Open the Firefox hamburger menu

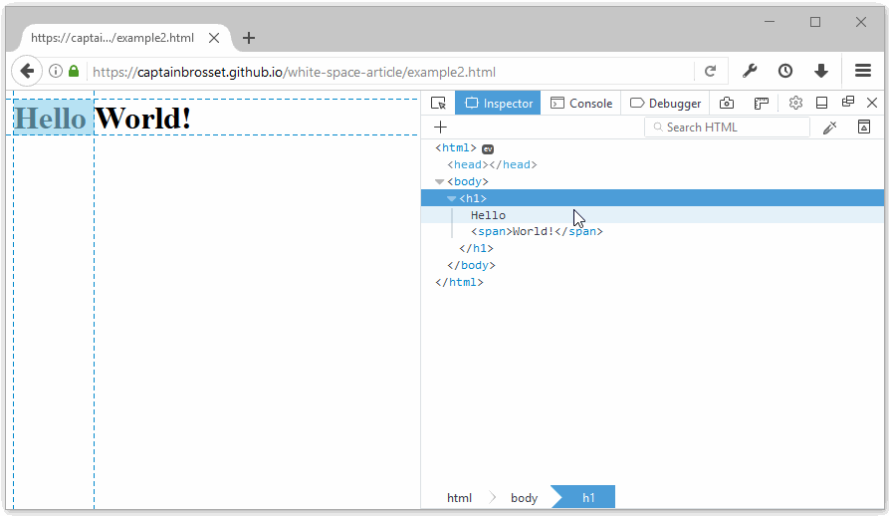(862, 71)
